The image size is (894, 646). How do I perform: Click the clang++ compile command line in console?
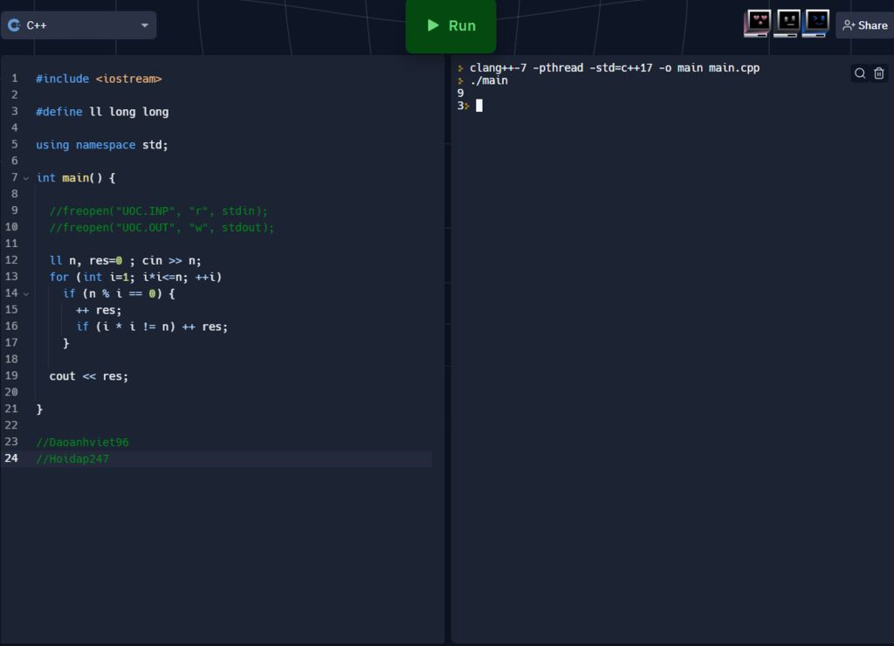point(614,68)
